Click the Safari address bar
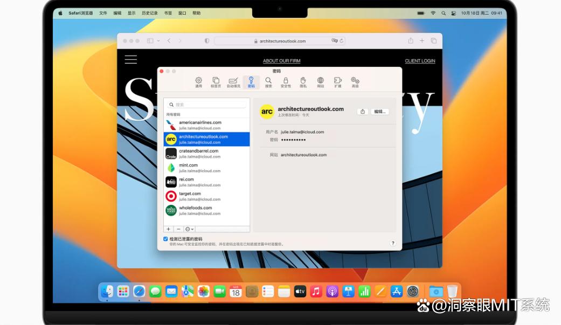This screenshot has height=325, width=561. click(x=280, y=41)
